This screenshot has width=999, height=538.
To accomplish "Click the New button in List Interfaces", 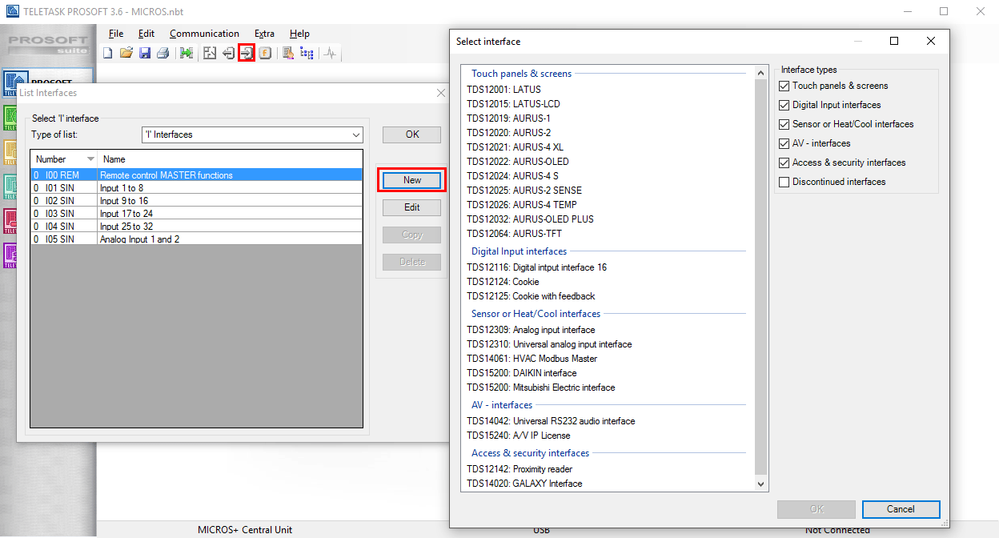I will [x=412, y=180].
